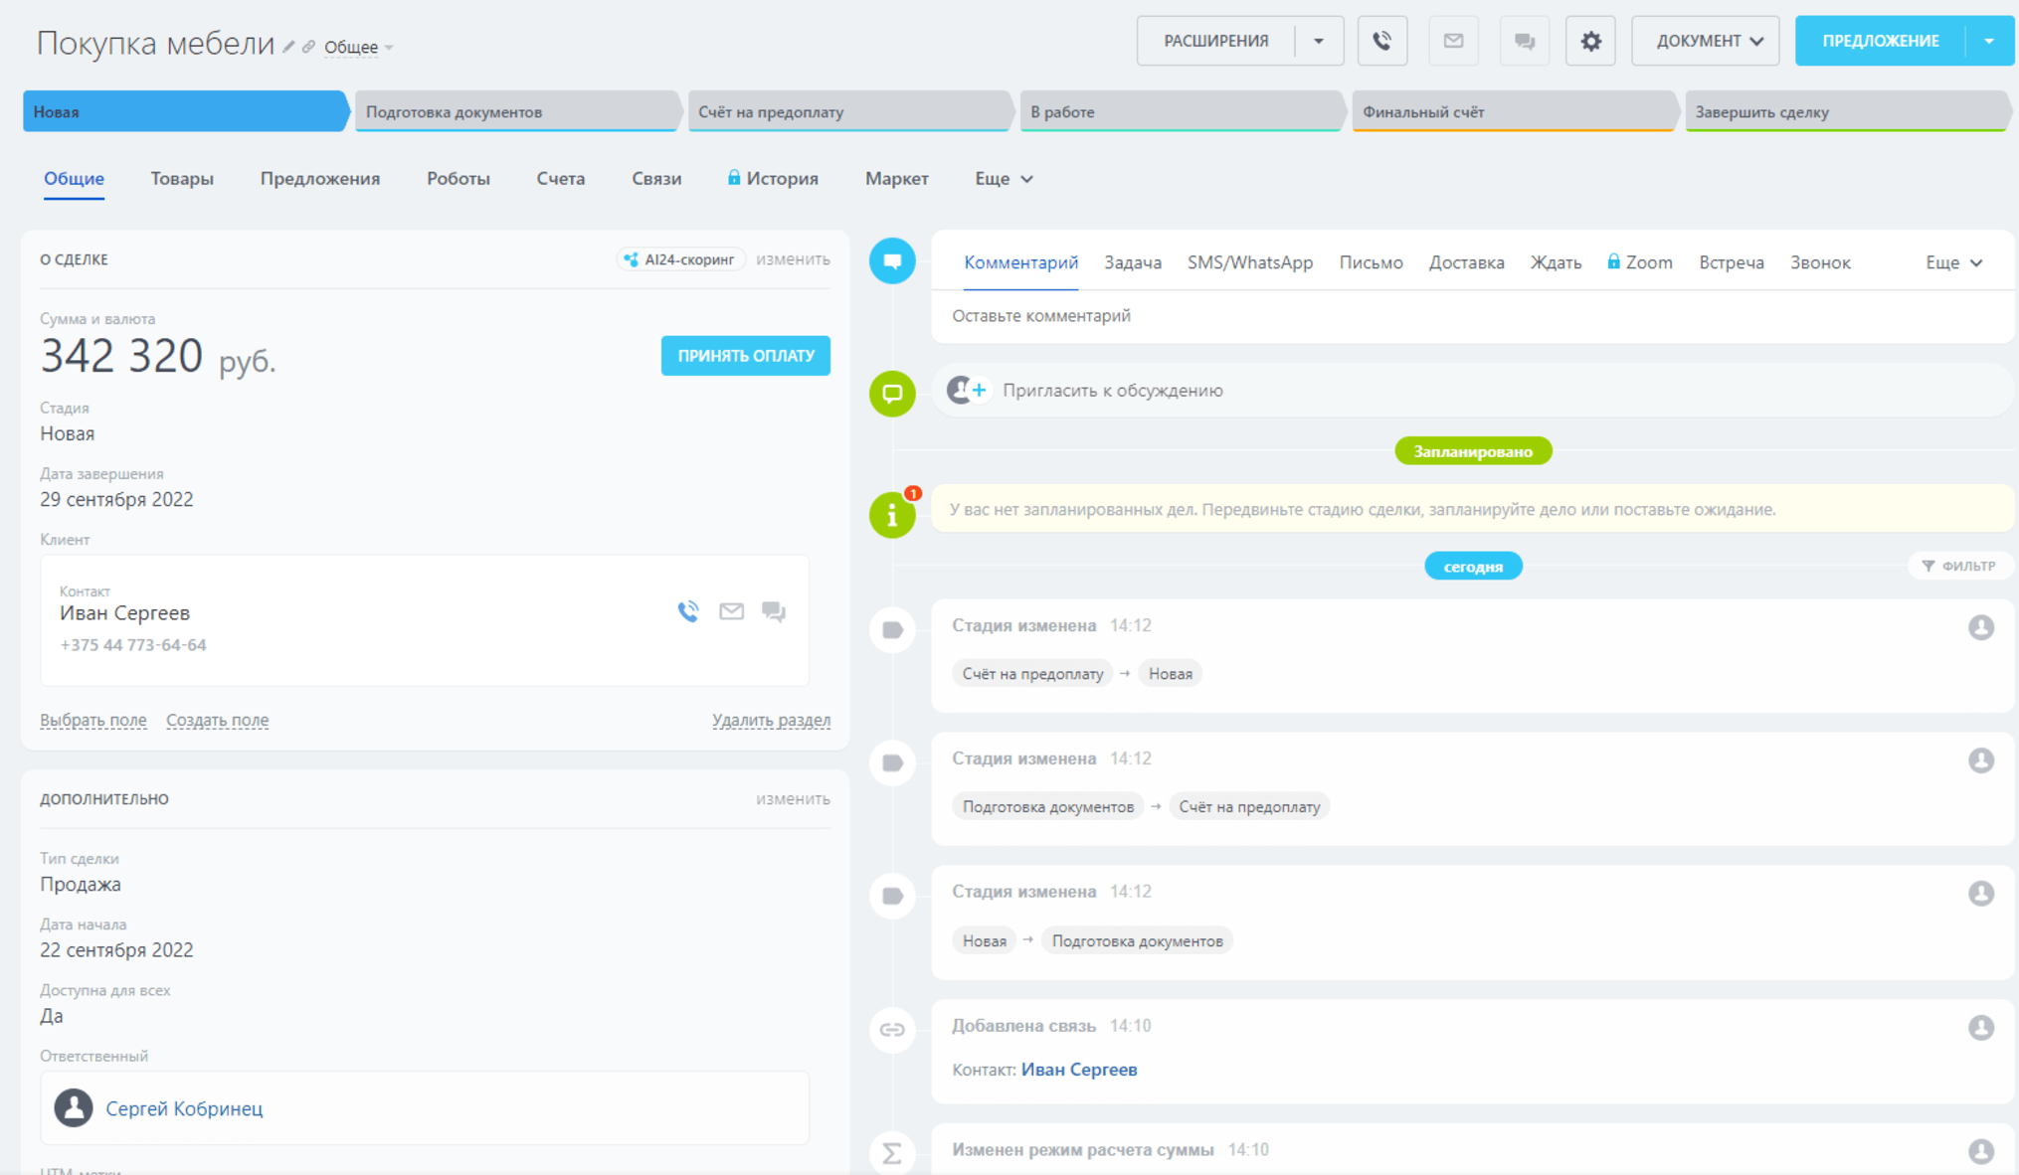Click the Выбрать поле link
Screen dimensions: 2019x1175
tap(93, 720)
